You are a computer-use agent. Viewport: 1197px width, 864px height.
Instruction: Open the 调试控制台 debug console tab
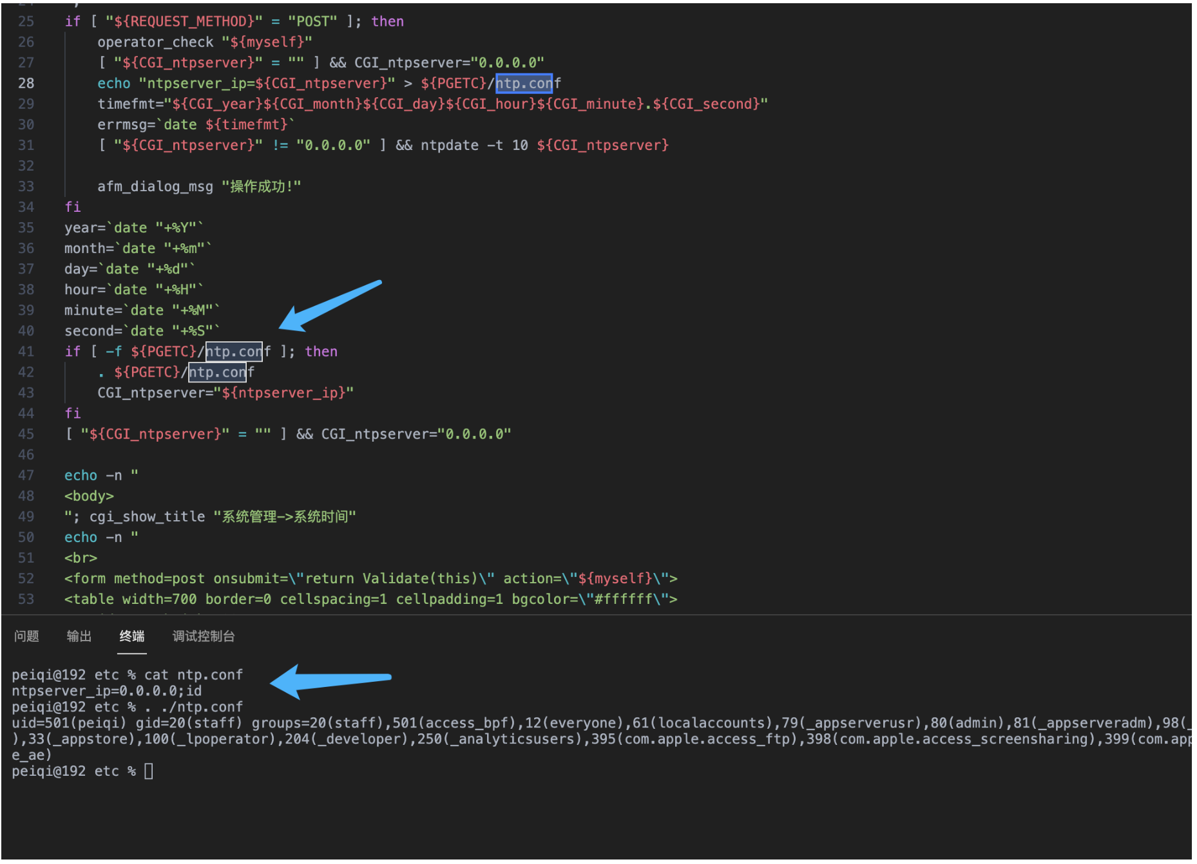tap(203, 636)
